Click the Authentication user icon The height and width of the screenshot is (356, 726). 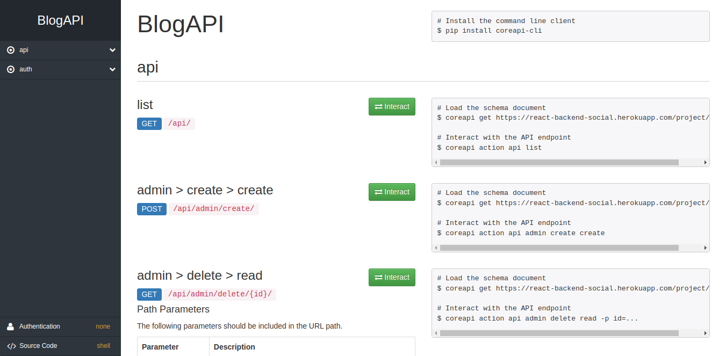click(11, 326)
